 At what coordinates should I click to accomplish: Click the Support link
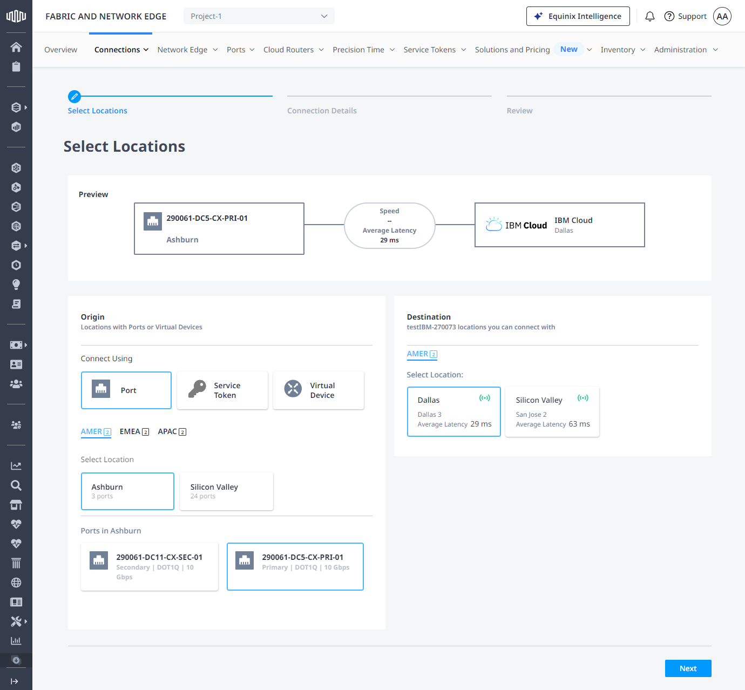point(685,16)
